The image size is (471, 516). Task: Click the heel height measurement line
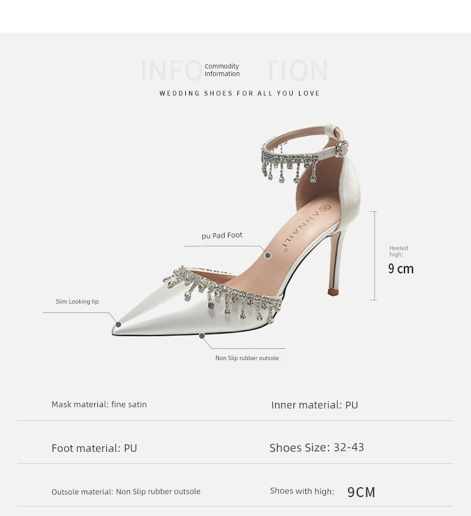375,255
